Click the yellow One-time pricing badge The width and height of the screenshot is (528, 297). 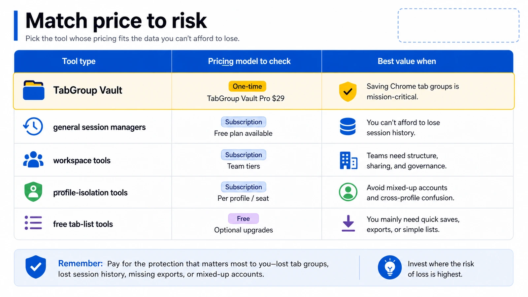247,86
